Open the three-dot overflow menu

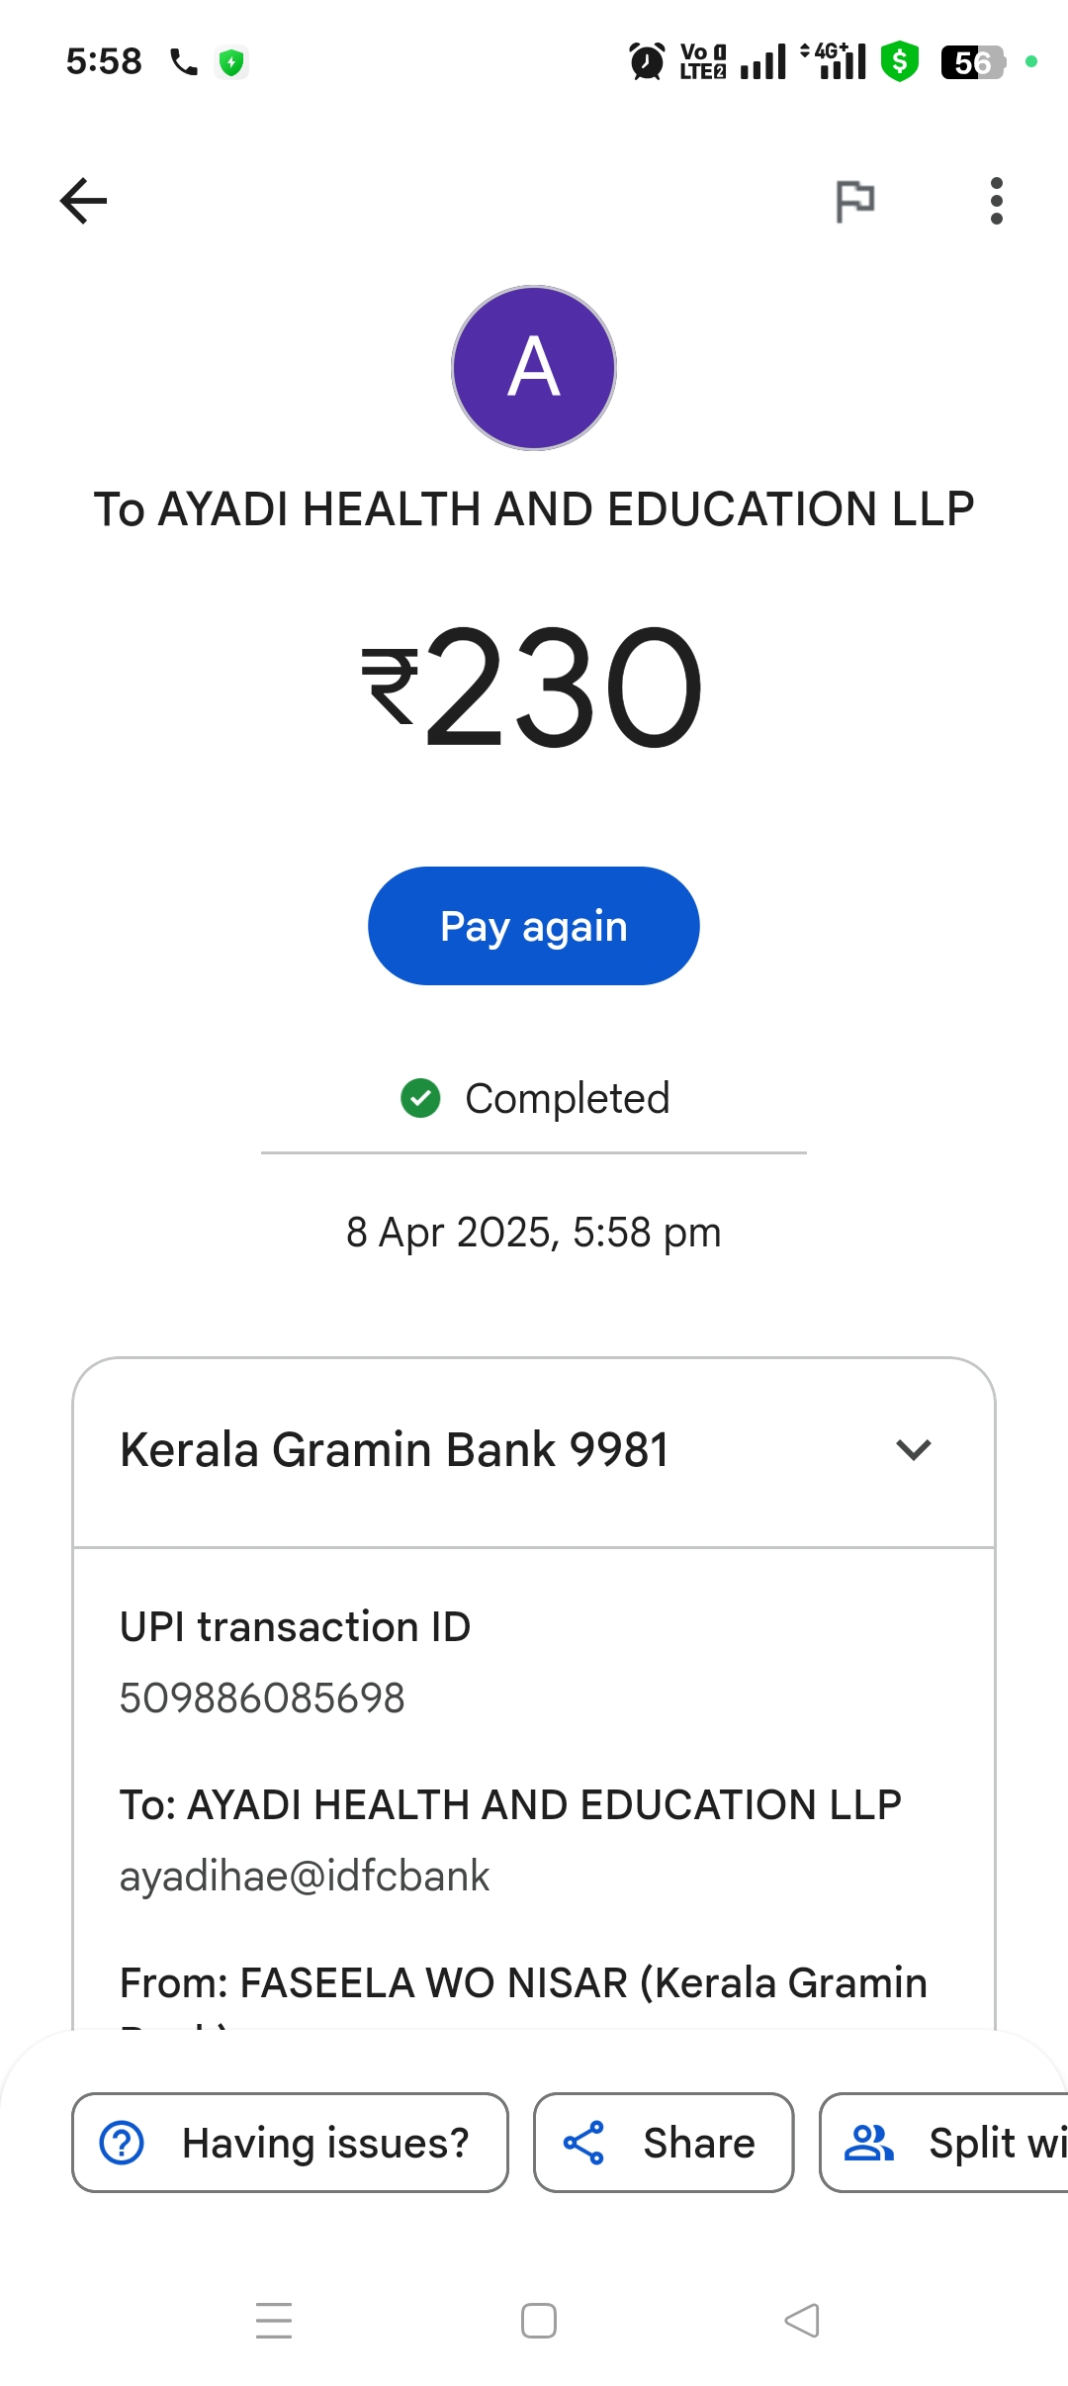(x=996, y=201)
